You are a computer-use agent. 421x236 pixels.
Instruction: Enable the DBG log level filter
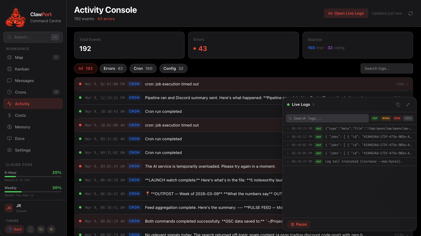(408, 118)
